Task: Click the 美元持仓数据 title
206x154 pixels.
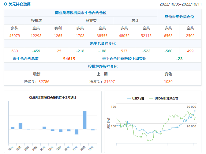Action: point(19,4)
